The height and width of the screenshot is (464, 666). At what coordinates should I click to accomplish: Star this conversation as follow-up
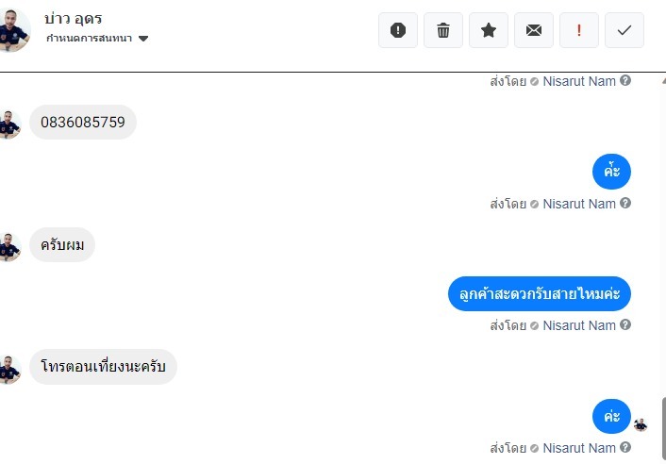(489, 30)
